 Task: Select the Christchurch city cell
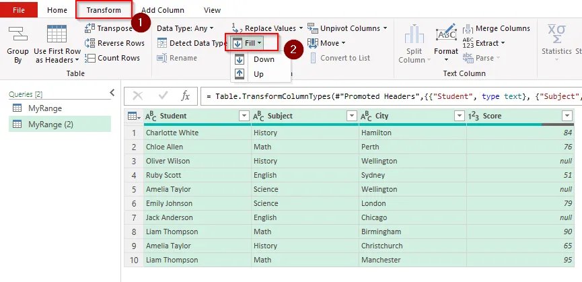pos(412,245)
